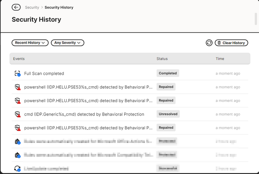Click the Time column header
This screenshot has width=259, height=174.
coord(220,59)
